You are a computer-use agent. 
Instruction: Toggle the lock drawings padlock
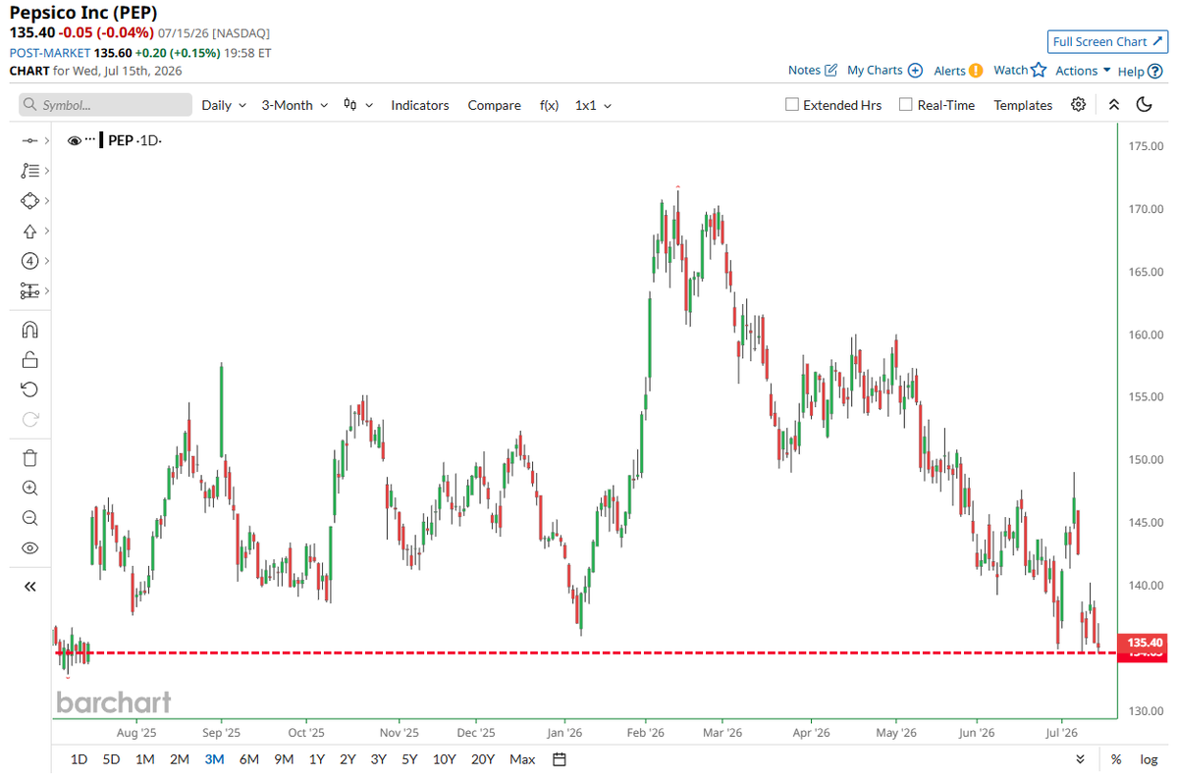tap(29, 360)
